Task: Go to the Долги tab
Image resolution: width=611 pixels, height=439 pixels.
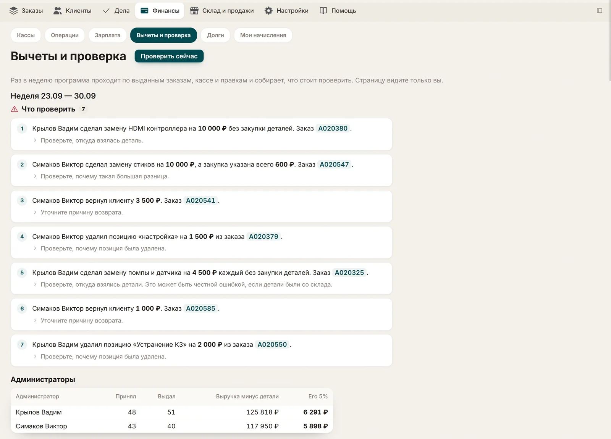Action: (x=215, y=35)
